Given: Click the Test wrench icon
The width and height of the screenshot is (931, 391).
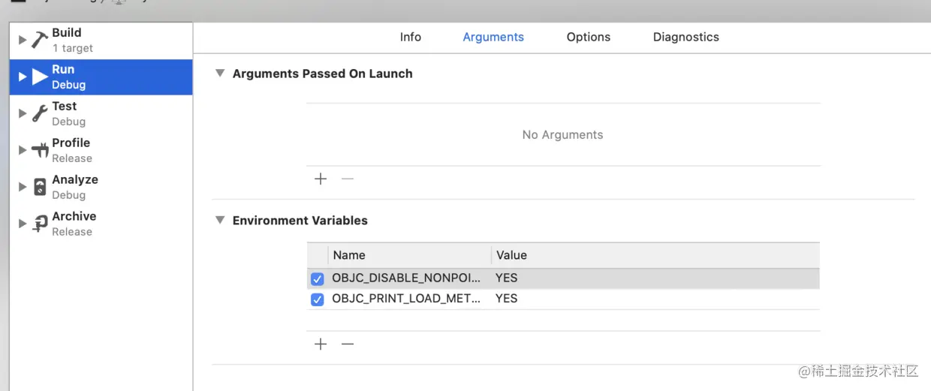Looking at the screenshot, I should click(40, 113).
